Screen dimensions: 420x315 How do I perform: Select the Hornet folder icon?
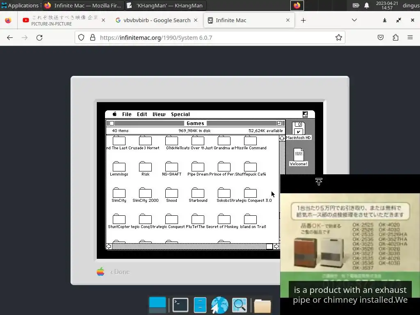coord(146,140)
